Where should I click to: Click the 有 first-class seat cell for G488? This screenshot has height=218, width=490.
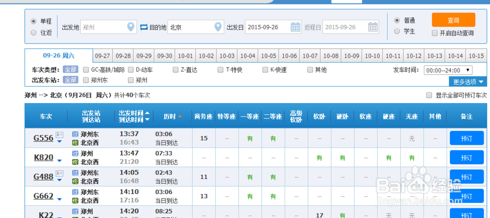click(x=250, y=177)
